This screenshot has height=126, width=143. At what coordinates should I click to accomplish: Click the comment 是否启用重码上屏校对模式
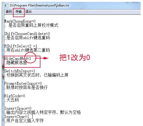click(31, 25)
